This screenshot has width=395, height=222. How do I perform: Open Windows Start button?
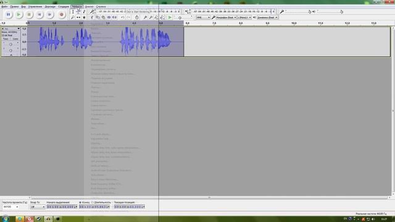click(x=6, y=218)
